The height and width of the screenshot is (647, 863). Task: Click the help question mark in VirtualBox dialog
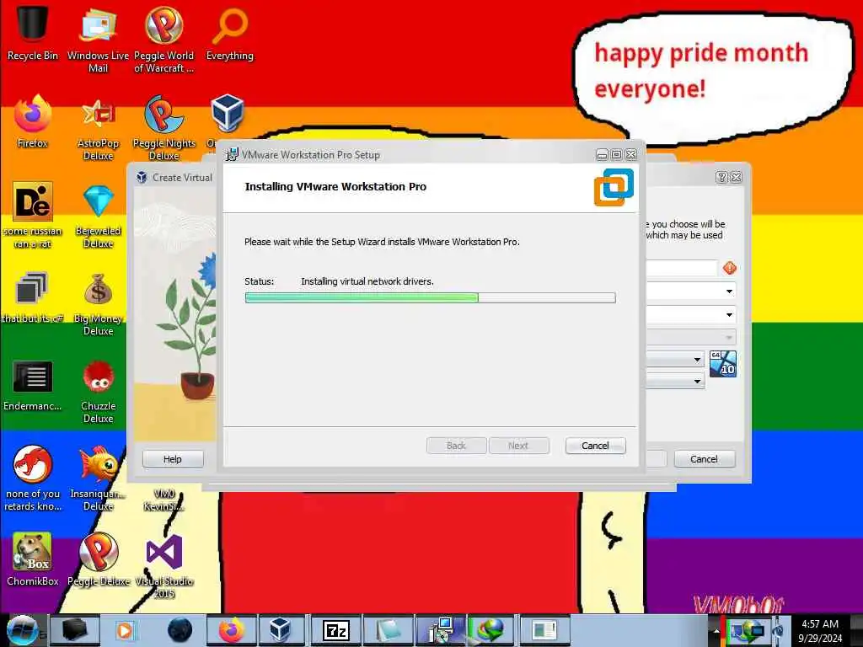tap(721, 177)
